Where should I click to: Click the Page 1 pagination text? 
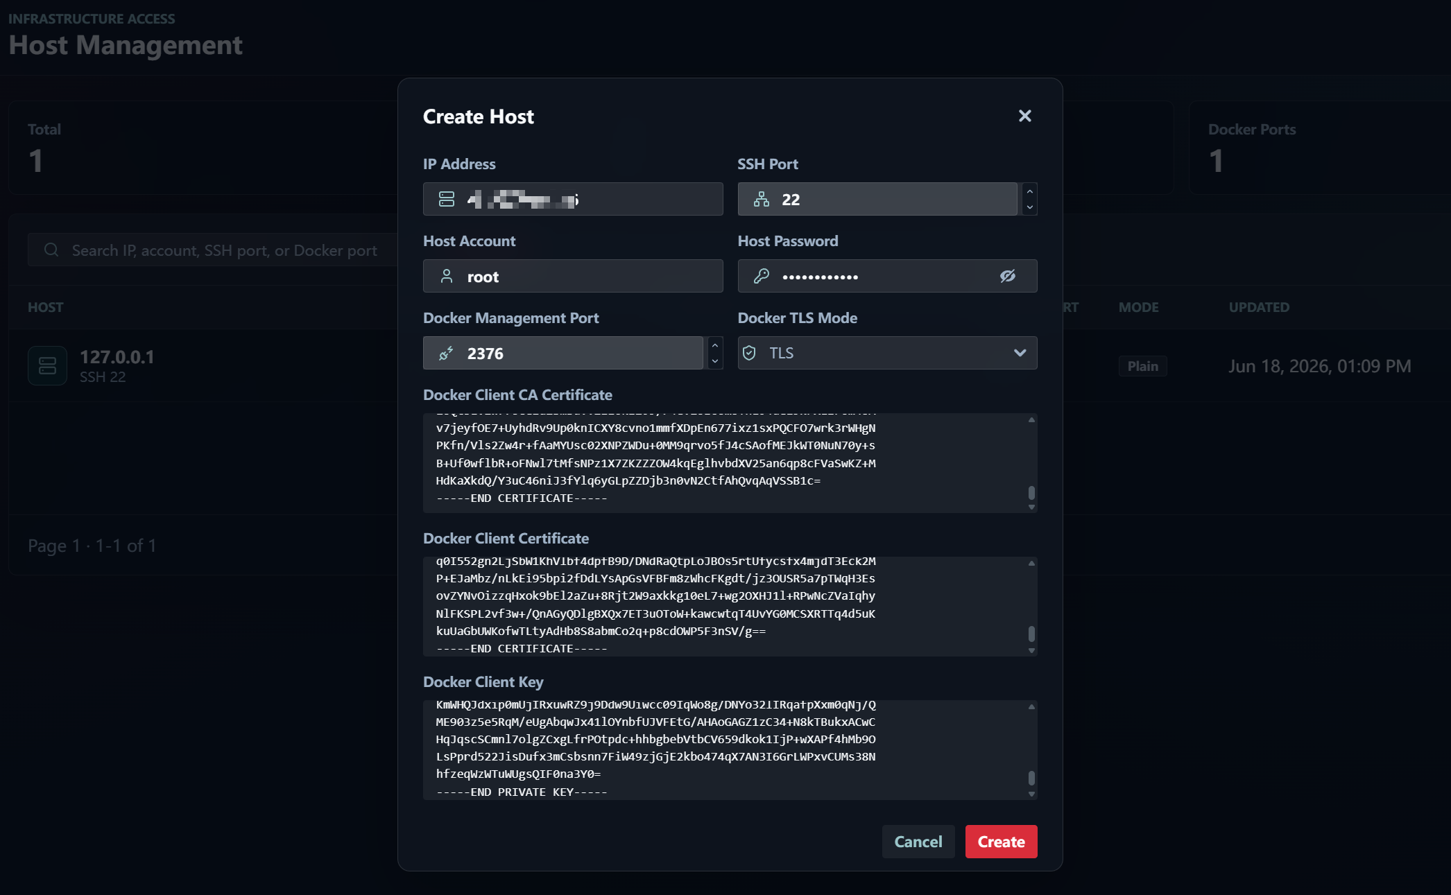92,546
